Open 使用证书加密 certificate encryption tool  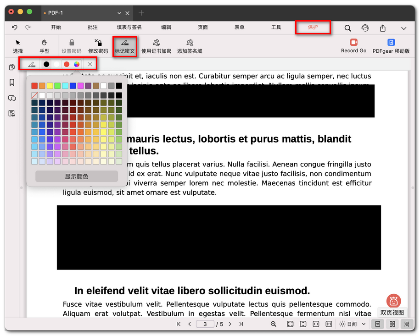pos(156,46)
